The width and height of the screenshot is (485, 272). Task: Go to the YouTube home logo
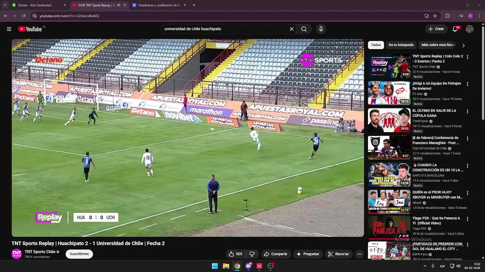tap(30, 29)
